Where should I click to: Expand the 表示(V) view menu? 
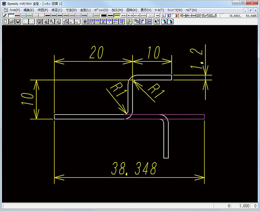(x=145, y=10)
